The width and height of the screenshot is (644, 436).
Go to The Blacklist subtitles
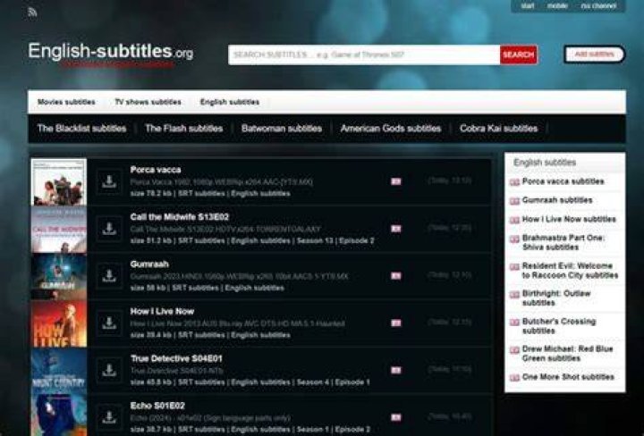[81, 129]
